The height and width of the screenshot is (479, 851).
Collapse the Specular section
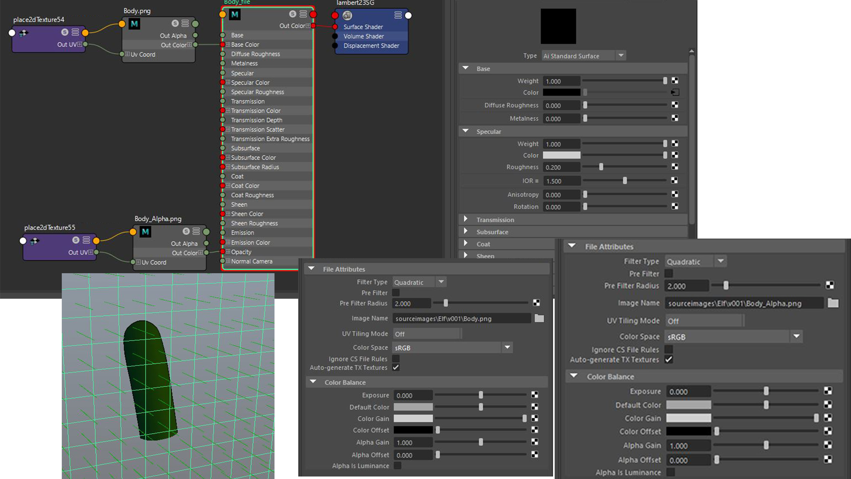pyautogui.click(x=465, y=131)
